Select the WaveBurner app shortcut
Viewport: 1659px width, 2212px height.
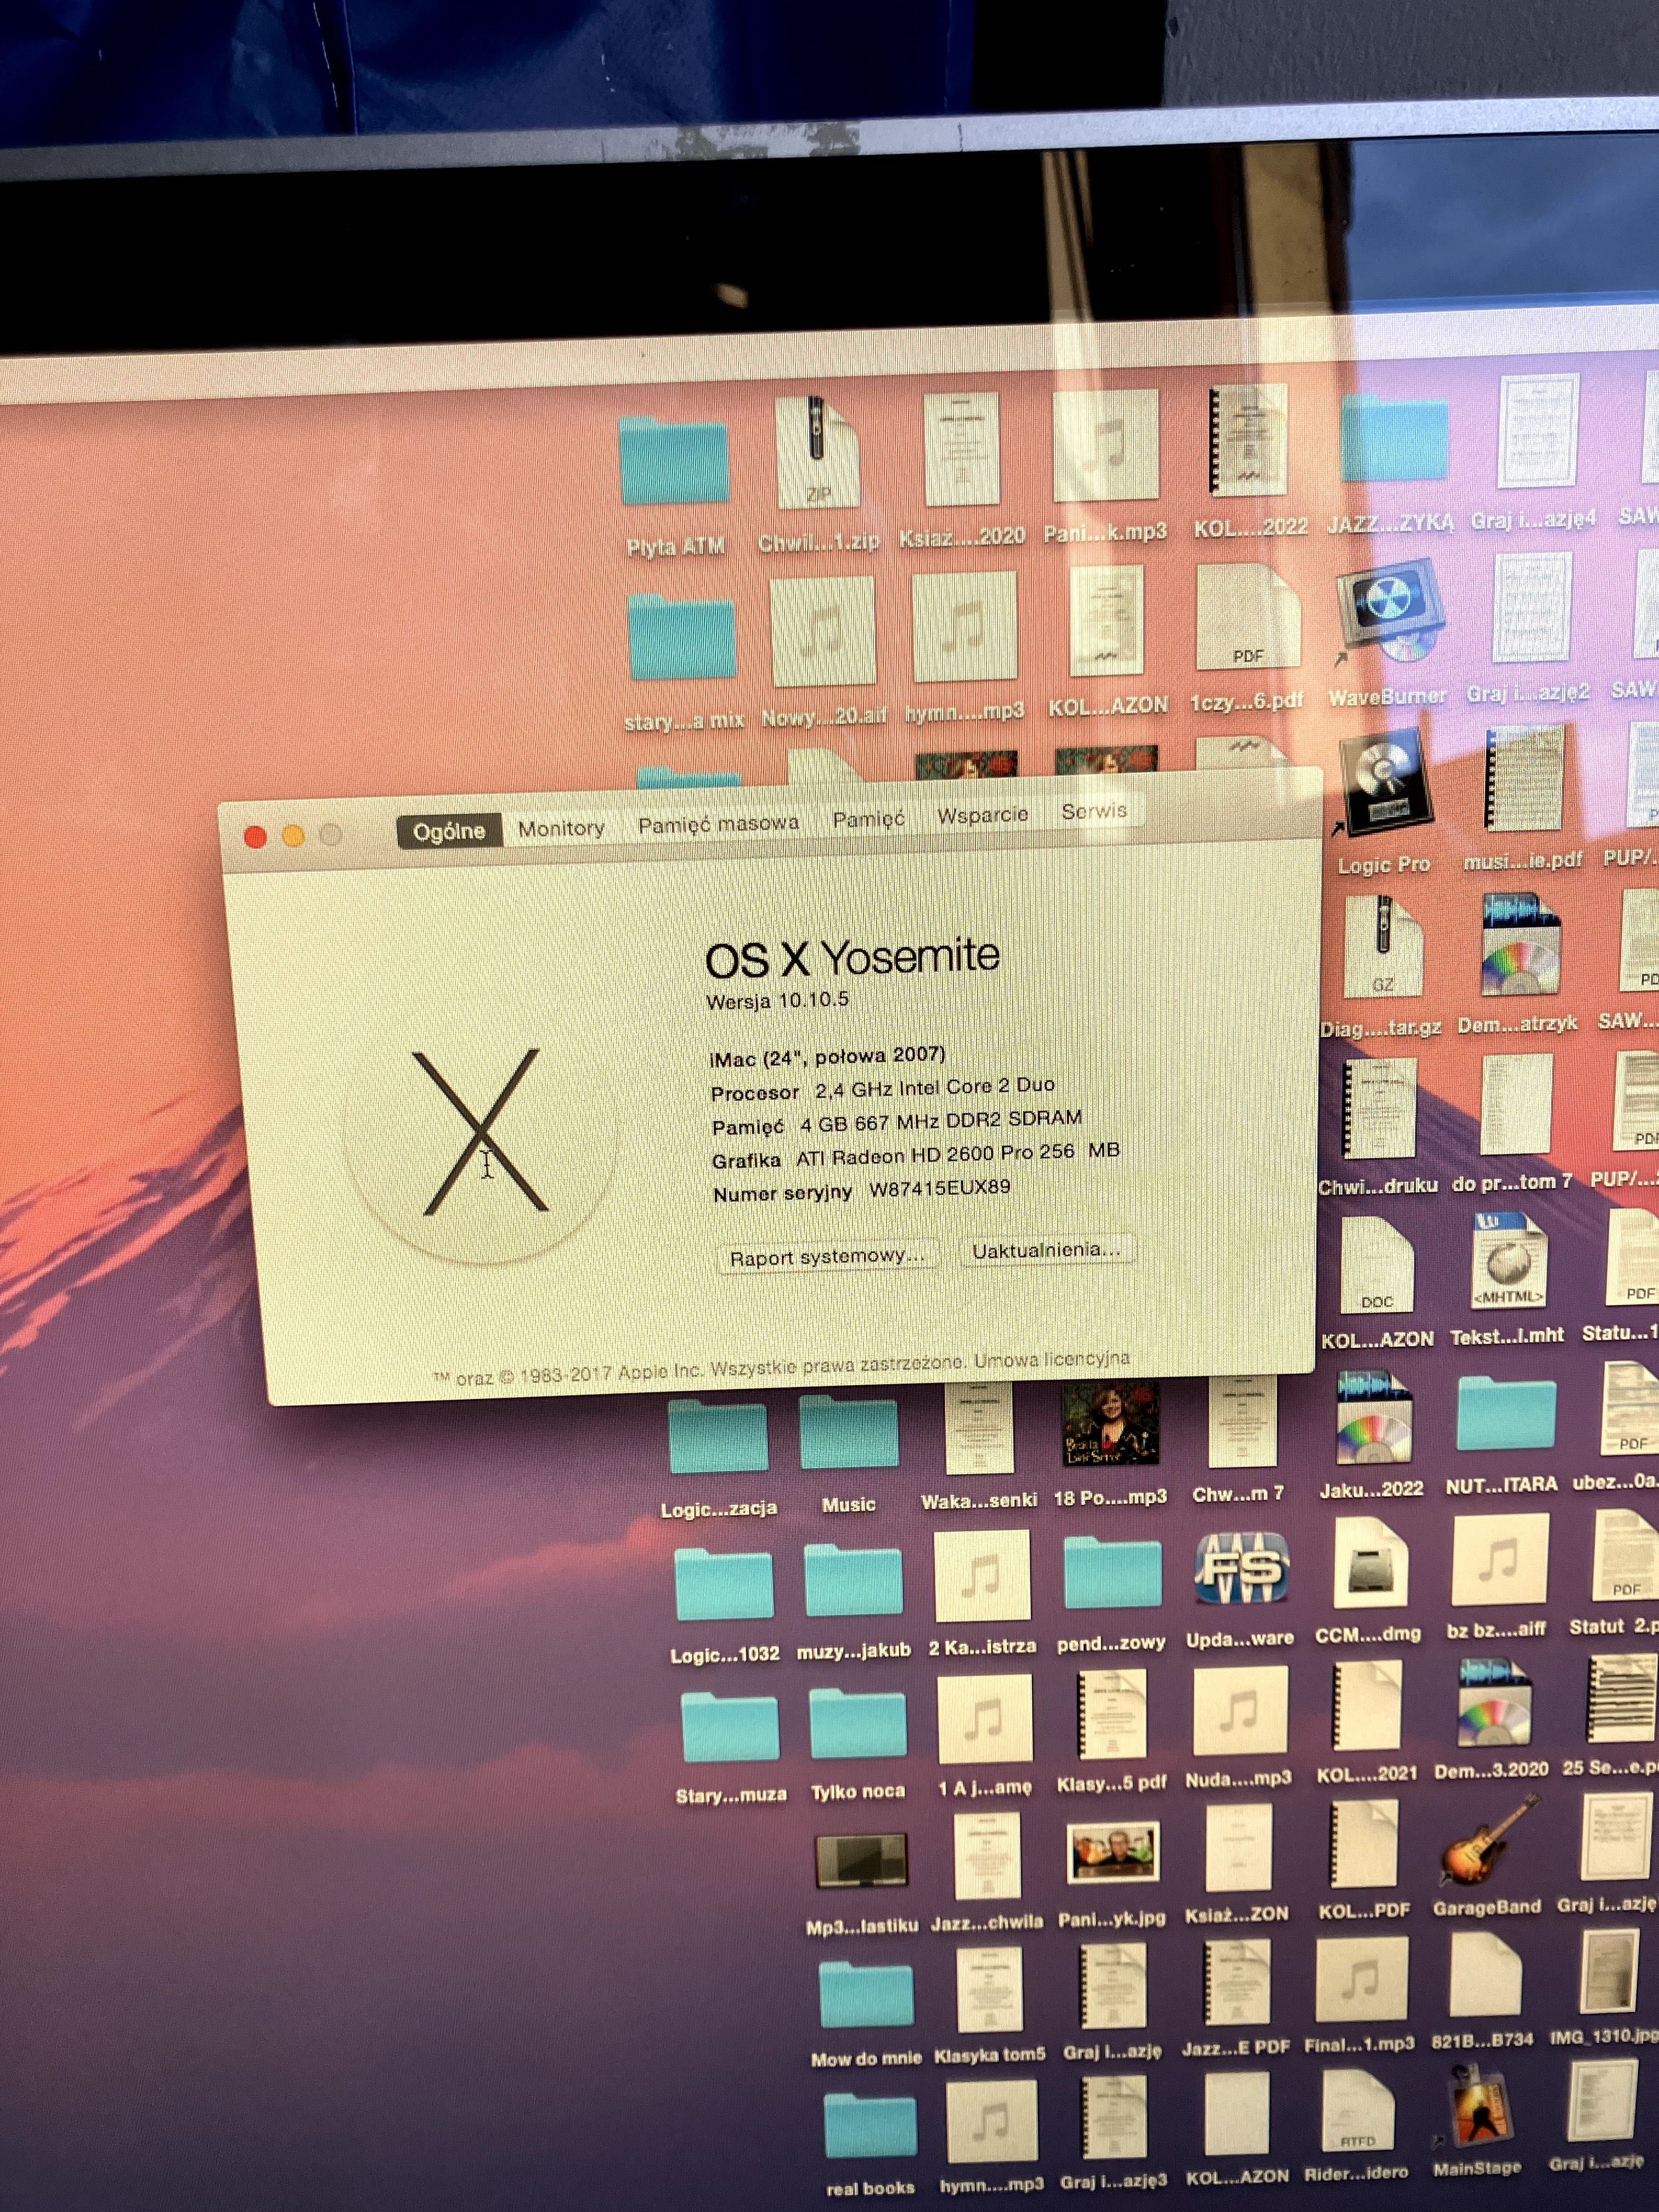1390,612
